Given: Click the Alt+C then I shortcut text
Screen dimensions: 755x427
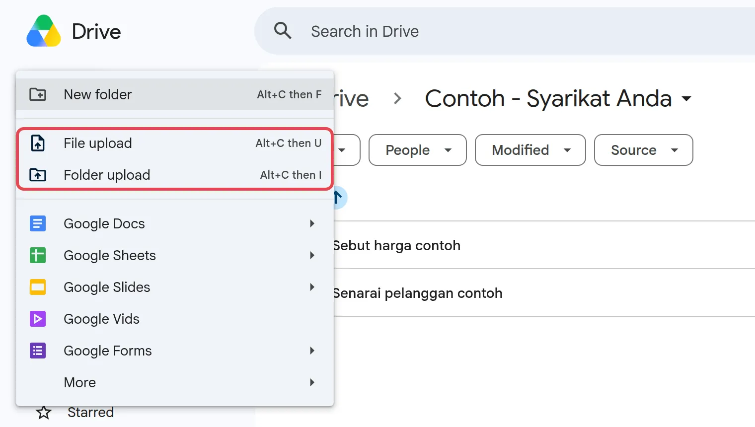Looking at the screenshot, I should click(x=291, y=175).
